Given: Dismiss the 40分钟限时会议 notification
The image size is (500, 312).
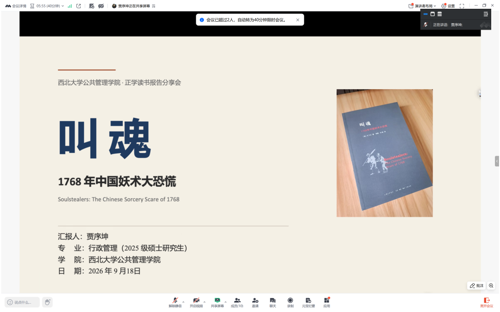Looking at the screenshot, I should tap(298, 20).
